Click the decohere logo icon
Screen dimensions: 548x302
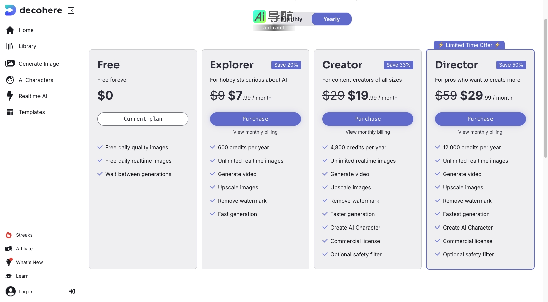coord(11,10)
